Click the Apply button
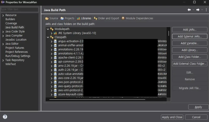 198,107
